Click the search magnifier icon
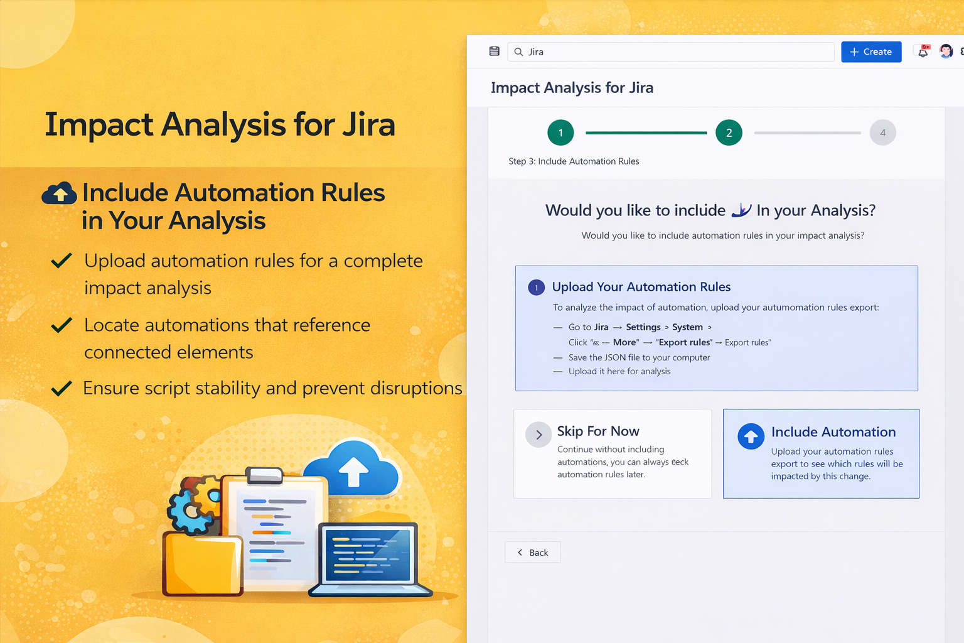This screenshot has width=964, height=643. point(518,51)
